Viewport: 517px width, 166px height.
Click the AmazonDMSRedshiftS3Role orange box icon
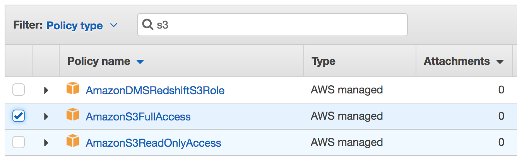click(73, 89)
